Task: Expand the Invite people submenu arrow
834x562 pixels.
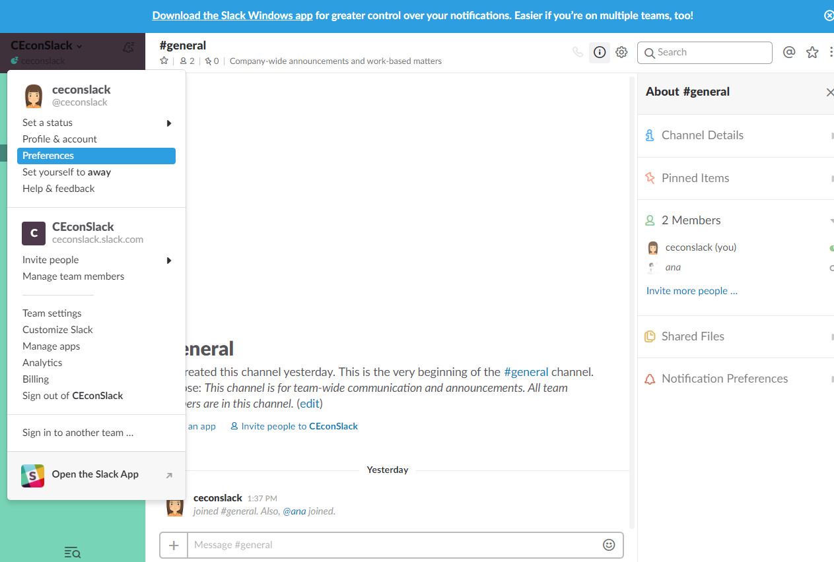Action: 169,260
